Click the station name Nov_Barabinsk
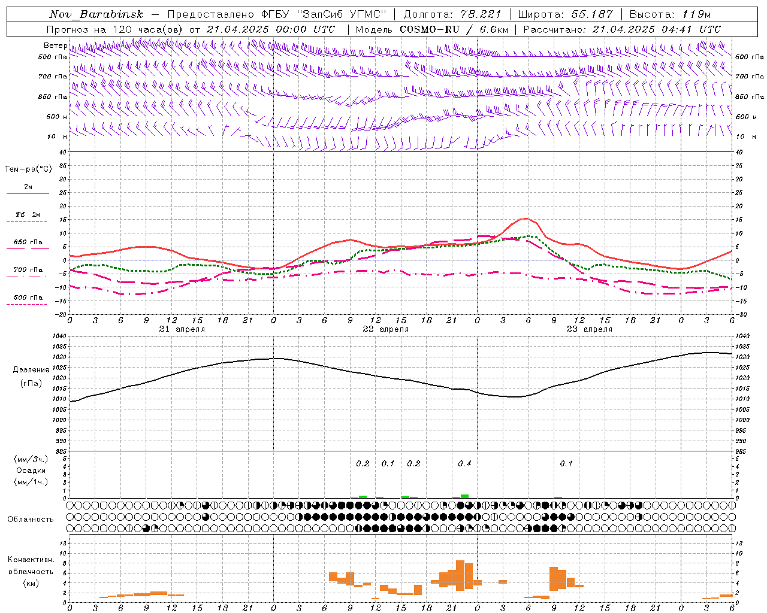 point(96,14)
